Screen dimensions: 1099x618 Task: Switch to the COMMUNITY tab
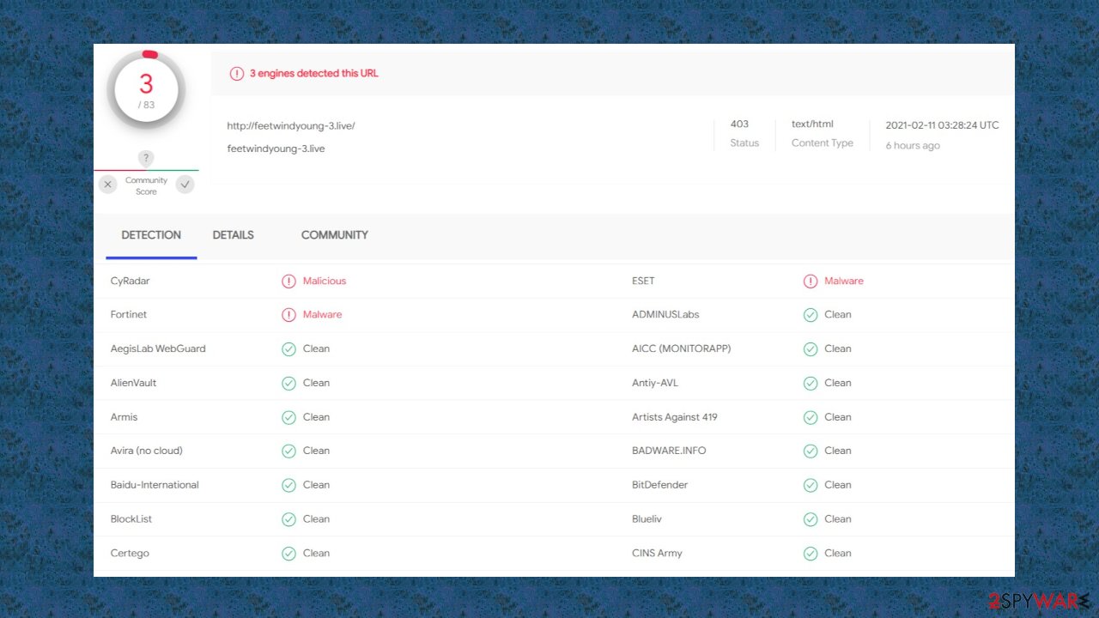(335, 235)
